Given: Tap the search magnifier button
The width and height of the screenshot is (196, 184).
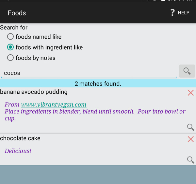Looking at the screenshot, I should coord(187,71).
